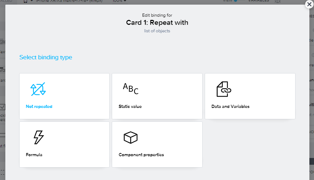314x180 pixels.
Task: Toggle the View/Variables switch
Action: click(x=239, y=1)
